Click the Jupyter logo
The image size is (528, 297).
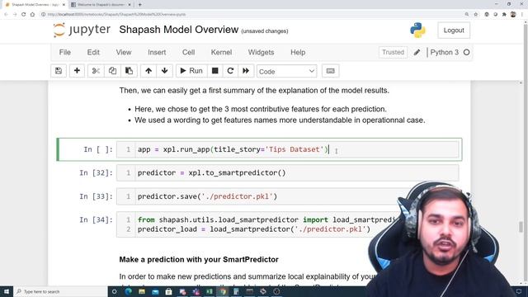click(x=82, y=30)
